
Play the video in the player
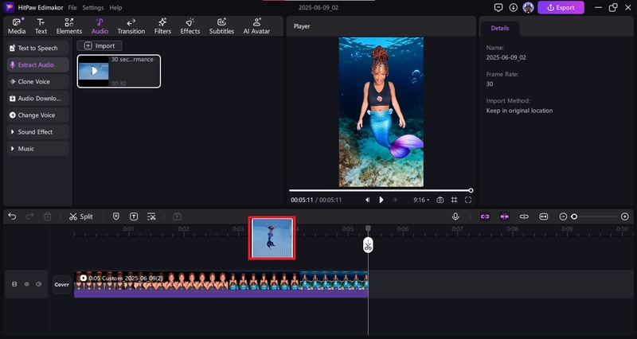pos(381,200)
